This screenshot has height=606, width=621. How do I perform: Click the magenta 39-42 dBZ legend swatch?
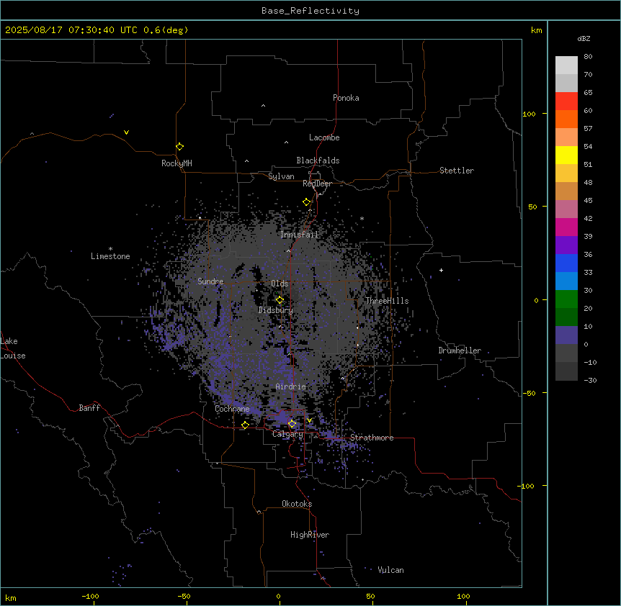pyautogui.click(x=566, y=227)
